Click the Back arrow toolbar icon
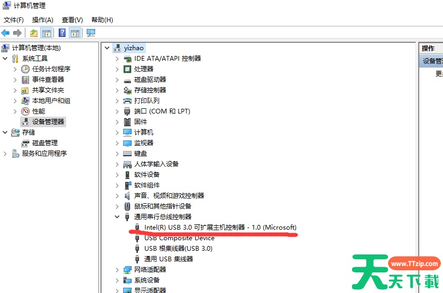The width and height of the screenshot is (443, 293). click(5, 33)
